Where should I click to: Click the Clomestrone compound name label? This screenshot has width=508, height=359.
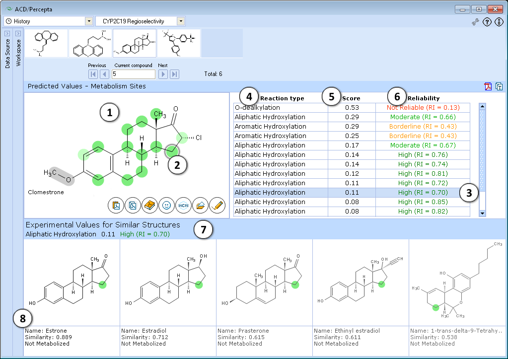(x=46, y=192)
